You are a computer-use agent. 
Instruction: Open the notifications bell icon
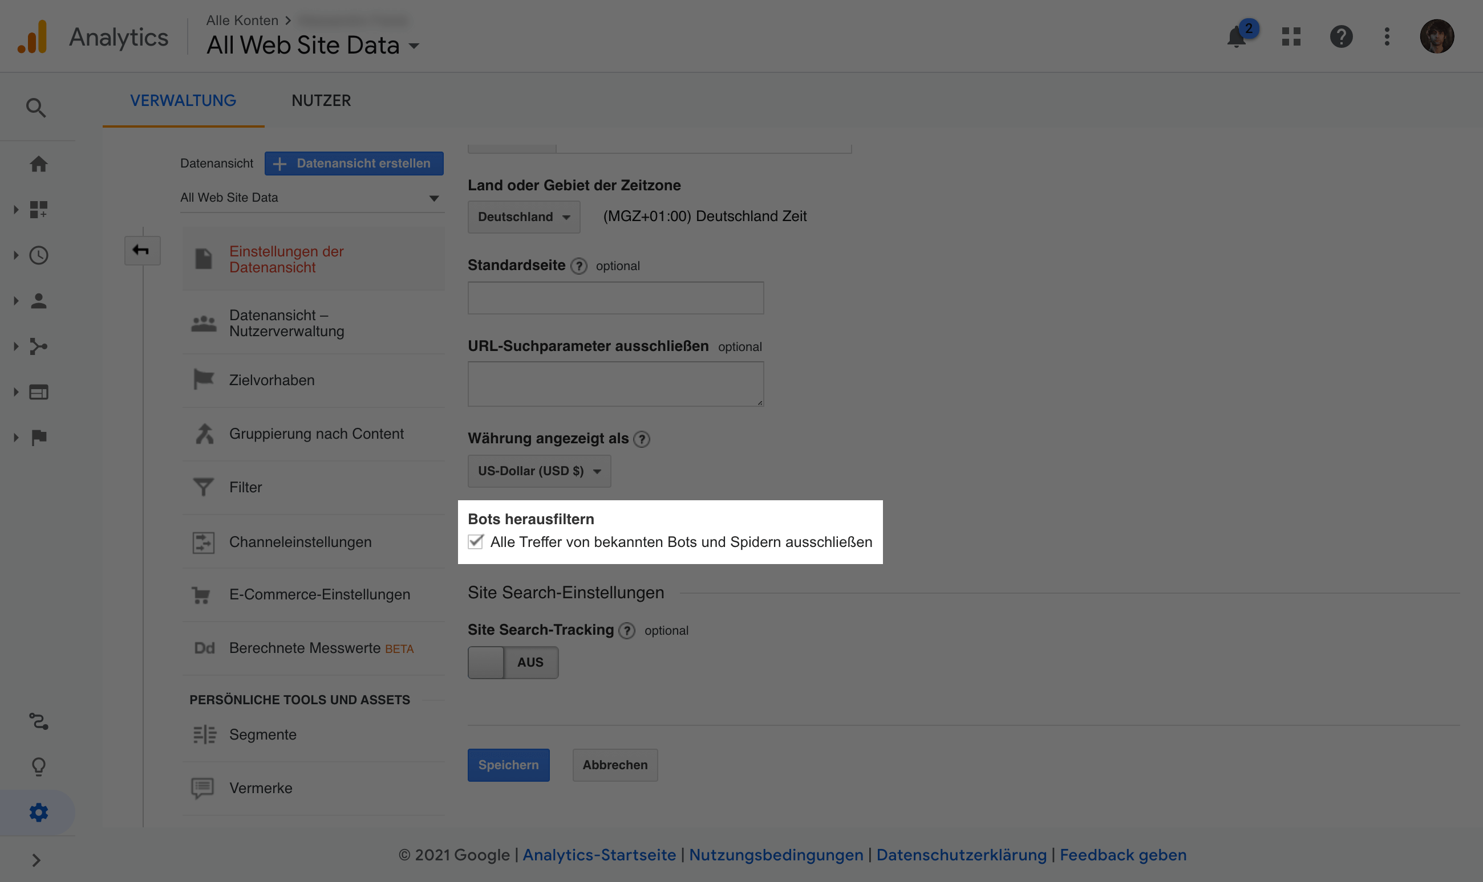click(x=1237, y=38)
